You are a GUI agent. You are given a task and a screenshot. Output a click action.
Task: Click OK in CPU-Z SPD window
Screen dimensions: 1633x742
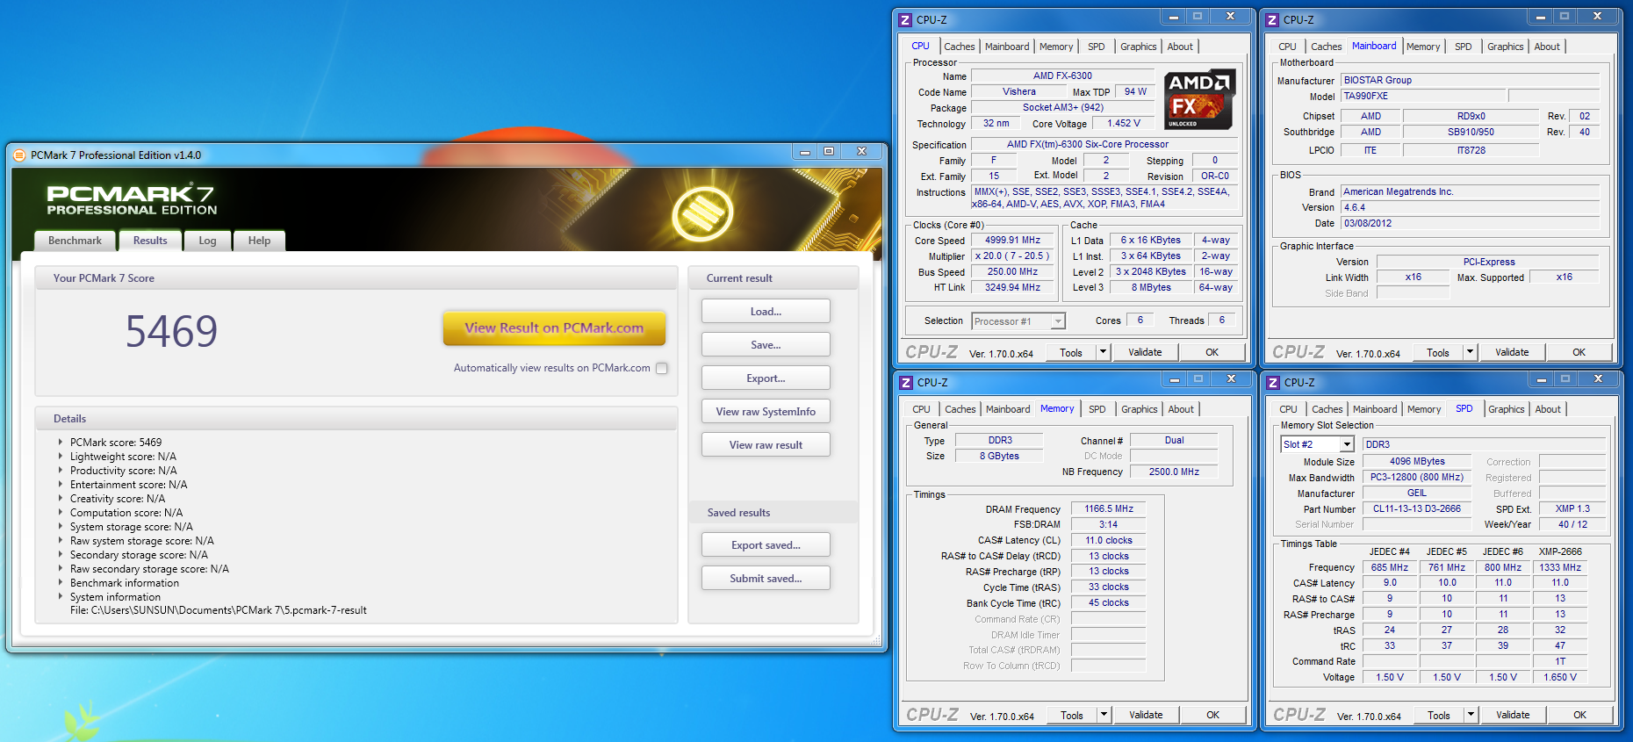coord(1579,715)
